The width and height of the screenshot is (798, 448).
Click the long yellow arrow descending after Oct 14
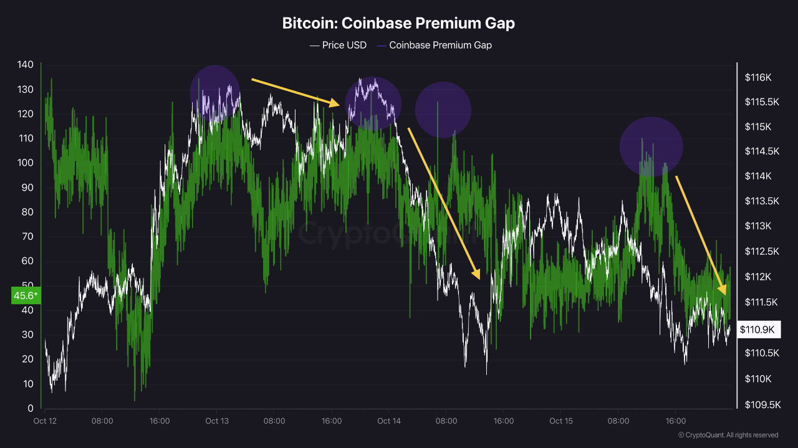pos(444,204)
